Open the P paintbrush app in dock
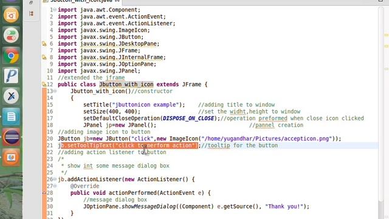This screenshot has height=219, width=389. pos(11,75)
